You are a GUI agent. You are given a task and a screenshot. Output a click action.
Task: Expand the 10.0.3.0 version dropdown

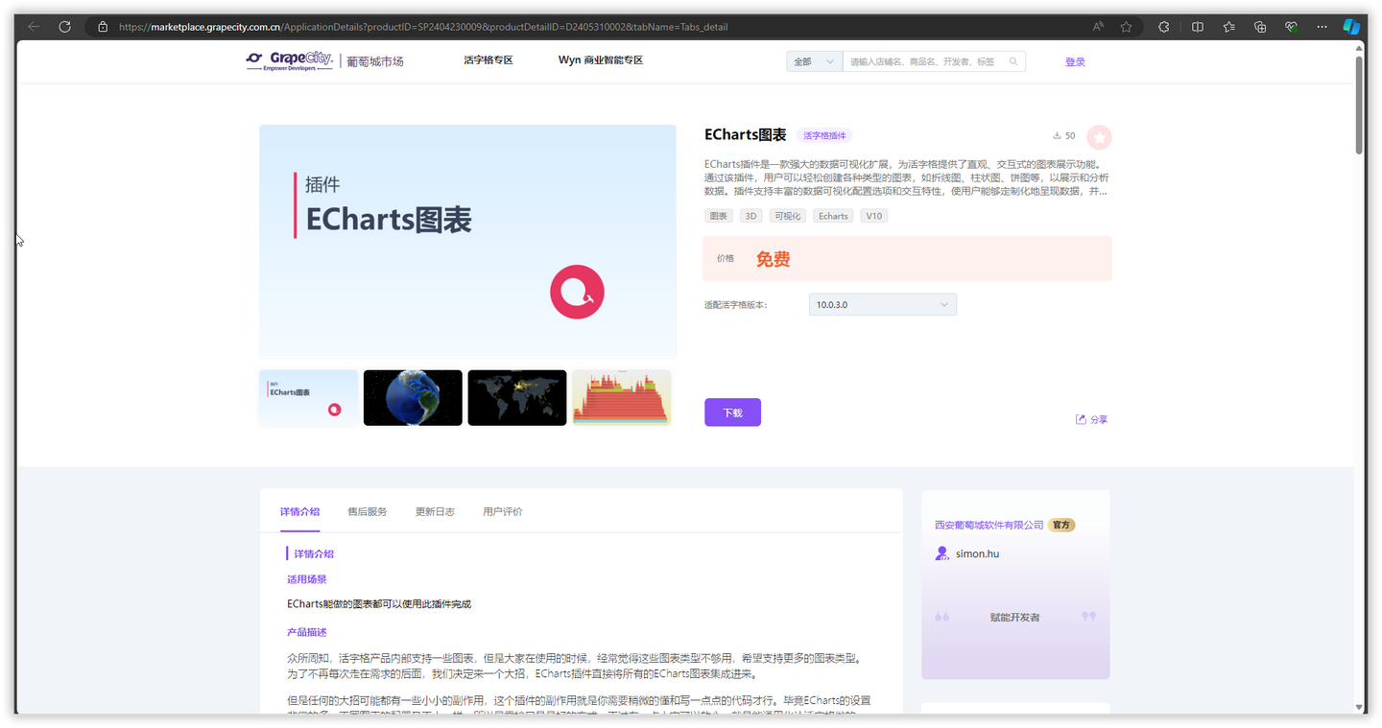click(x=882, y=303)
